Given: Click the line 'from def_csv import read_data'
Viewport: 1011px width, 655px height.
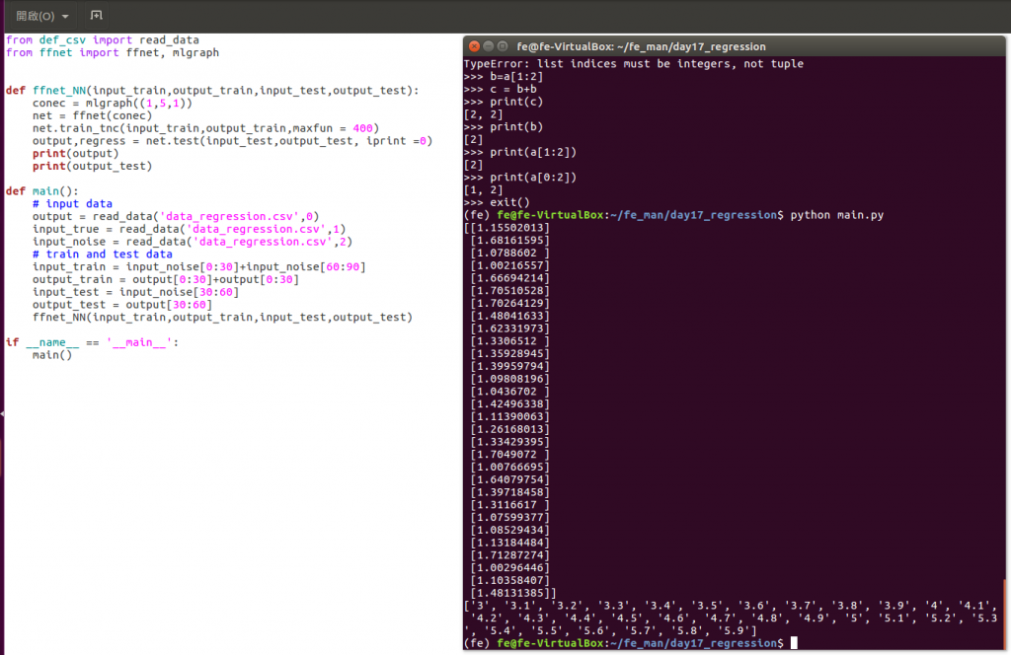Looking at the screenshot, I should click(103, 39).
